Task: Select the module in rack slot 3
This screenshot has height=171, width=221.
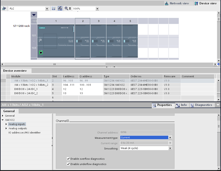Action: [98, 41]
